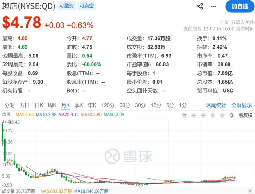
Task: Click the undo/reset chart icon
Action: 184,115
